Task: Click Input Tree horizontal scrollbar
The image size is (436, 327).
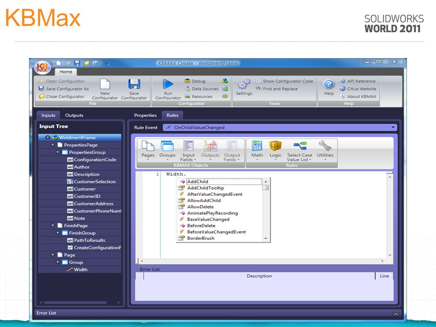Action: [x=75, y=302]
